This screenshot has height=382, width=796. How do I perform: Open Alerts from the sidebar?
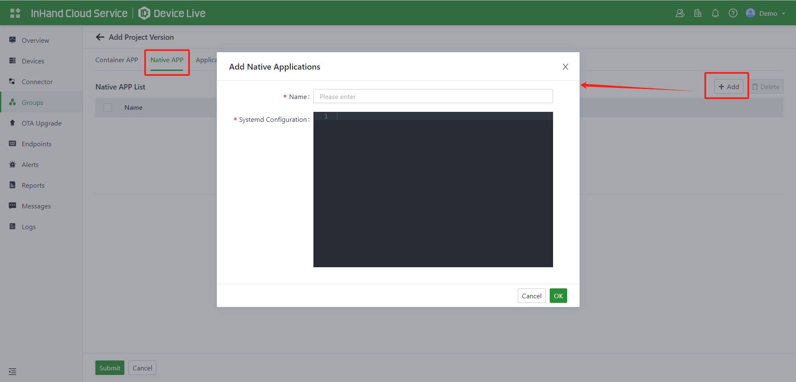(x=30, y=164)
